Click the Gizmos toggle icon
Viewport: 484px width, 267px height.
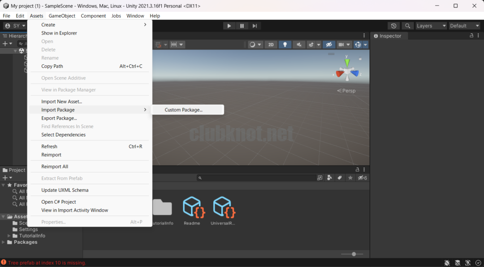(x=358, y=44)
